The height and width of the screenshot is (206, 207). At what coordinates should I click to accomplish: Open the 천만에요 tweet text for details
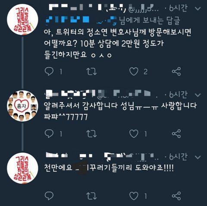(109, 168)
